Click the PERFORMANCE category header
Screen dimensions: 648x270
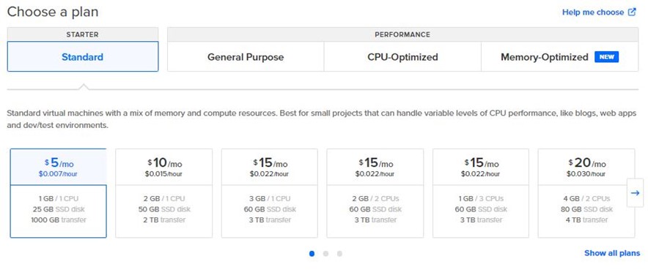click(x=402, y=34)
